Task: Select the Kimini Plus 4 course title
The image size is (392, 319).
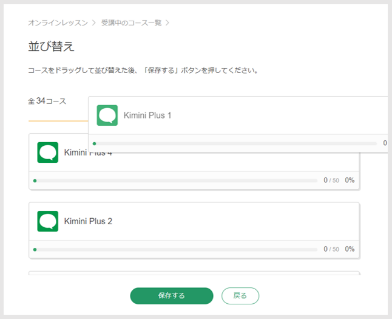Action: pyautogui.click(x=88, y=153)
